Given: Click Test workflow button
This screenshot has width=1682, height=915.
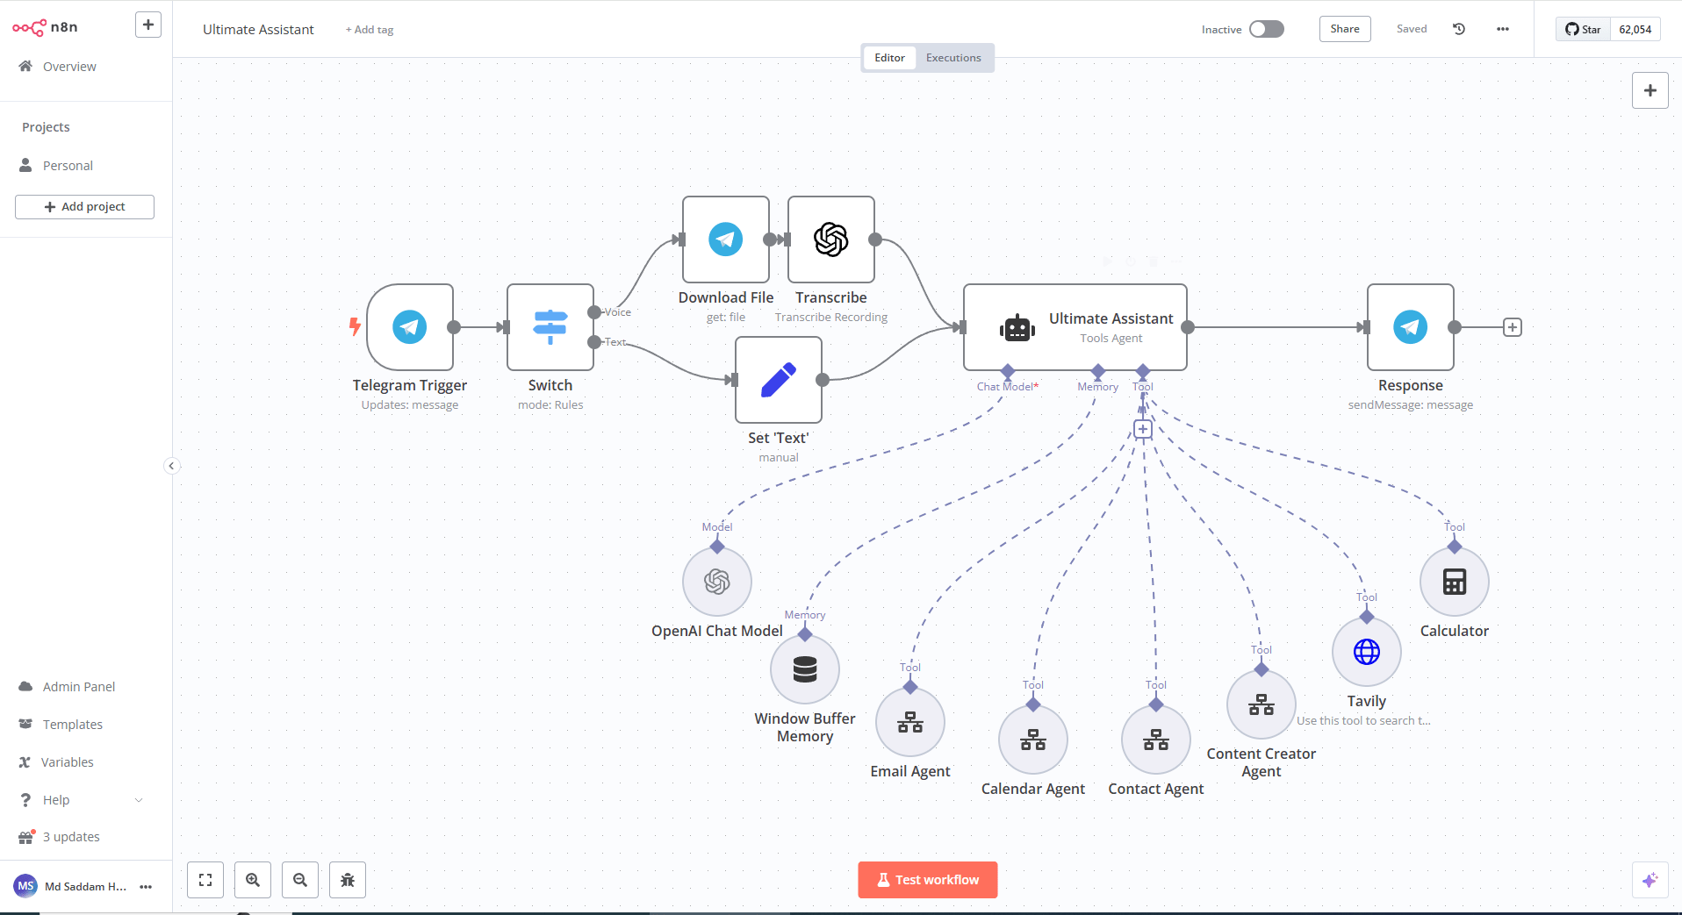Looking at the screenshot, I should 928,880.
